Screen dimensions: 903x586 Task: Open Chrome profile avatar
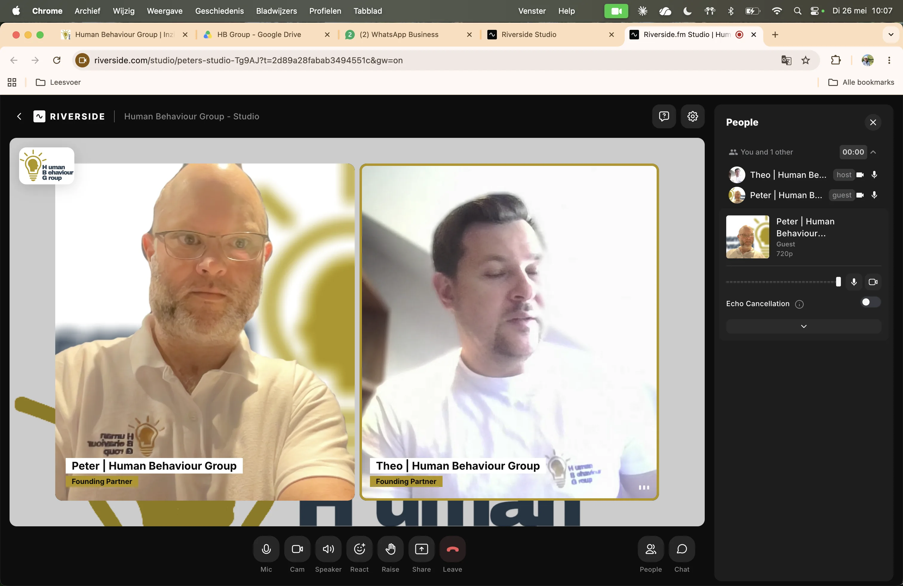tap(868, 60)
